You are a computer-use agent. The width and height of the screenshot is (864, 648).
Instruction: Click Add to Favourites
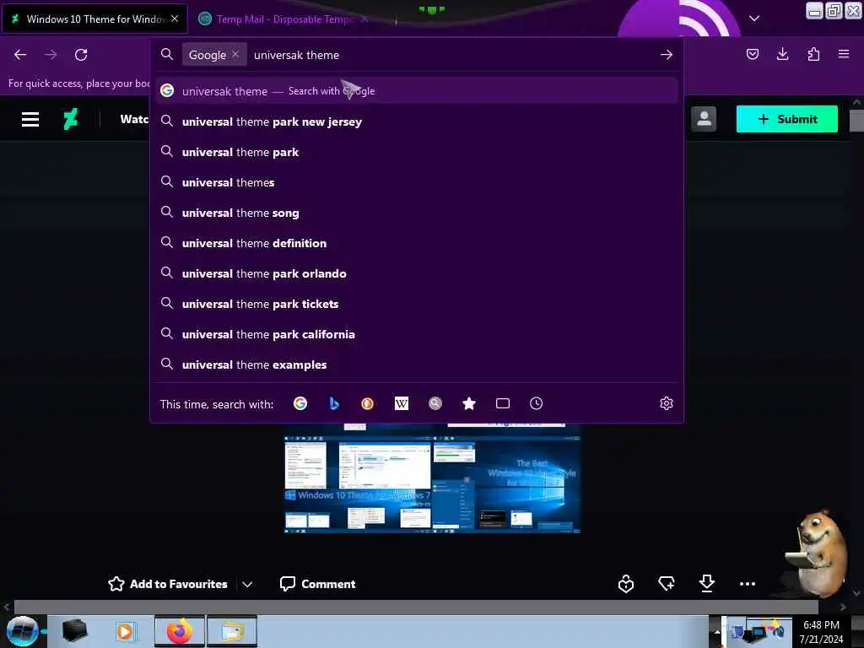(x=168, y=584)
